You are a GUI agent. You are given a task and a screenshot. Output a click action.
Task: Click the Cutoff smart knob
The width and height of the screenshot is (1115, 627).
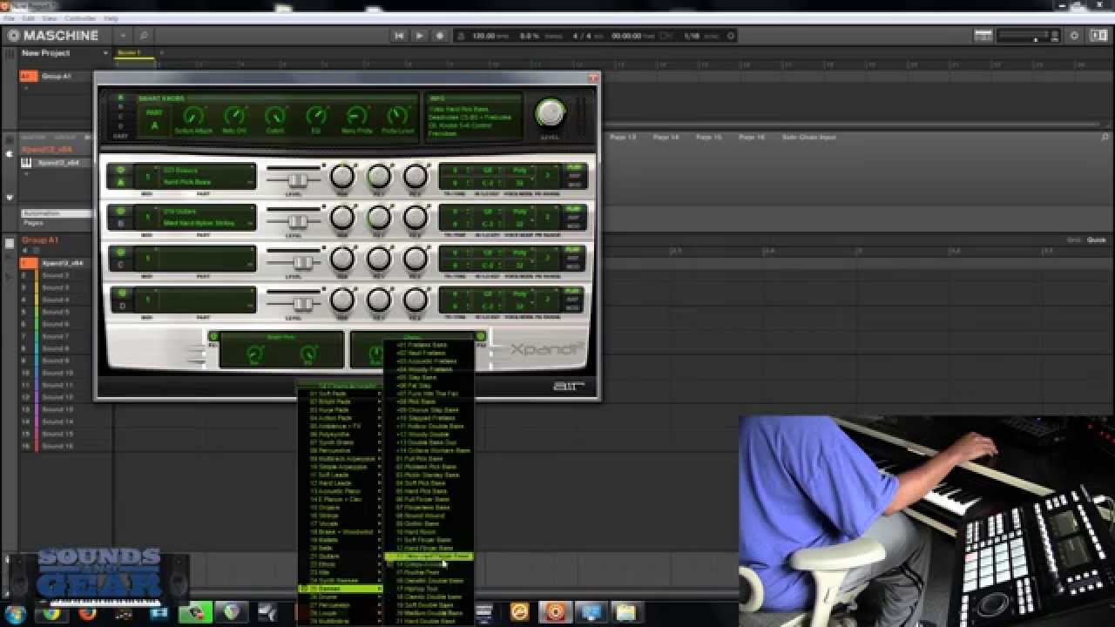(x=275, y=116)
